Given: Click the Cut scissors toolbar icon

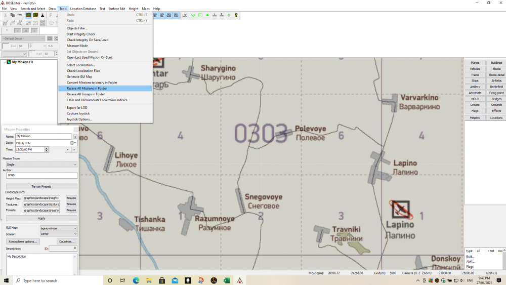Looking at the screenshot, I should click(5, 15).
